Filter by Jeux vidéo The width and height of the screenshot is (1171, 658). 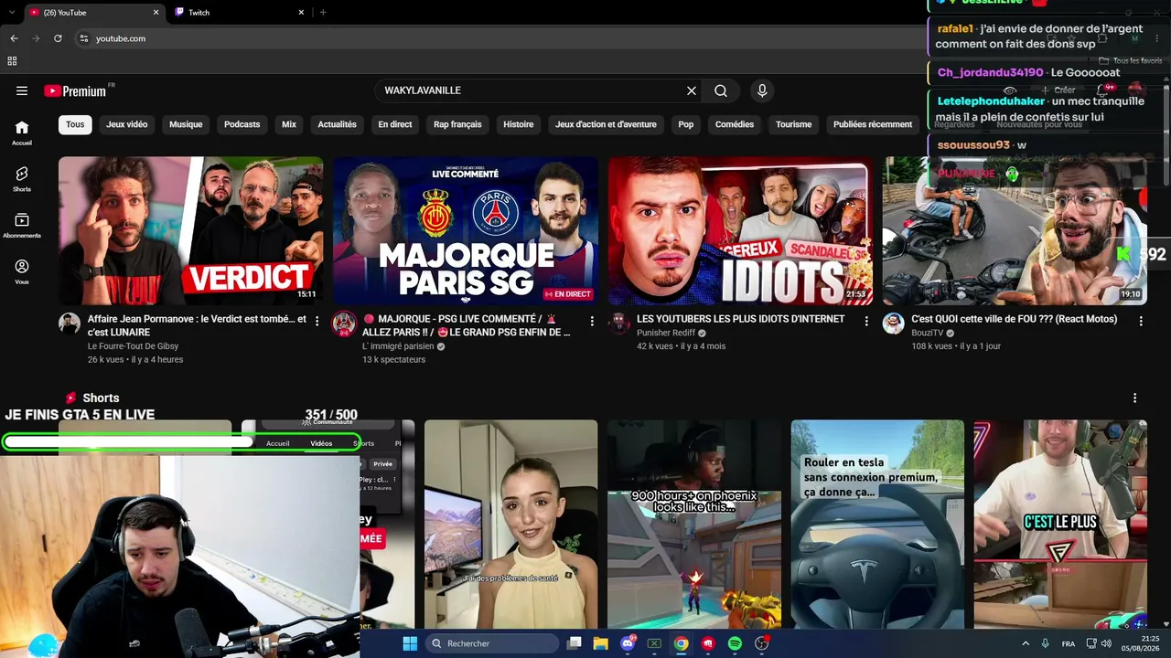pos(127,124)
